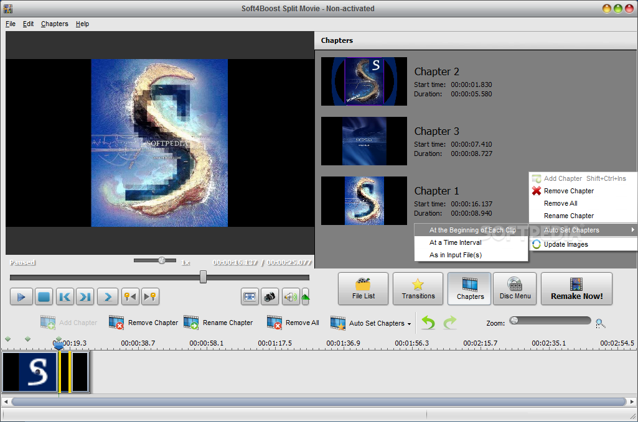Click the first green chapter diamond marker
Viewport: 638px width, 422px height.
(x=7, y=339)
